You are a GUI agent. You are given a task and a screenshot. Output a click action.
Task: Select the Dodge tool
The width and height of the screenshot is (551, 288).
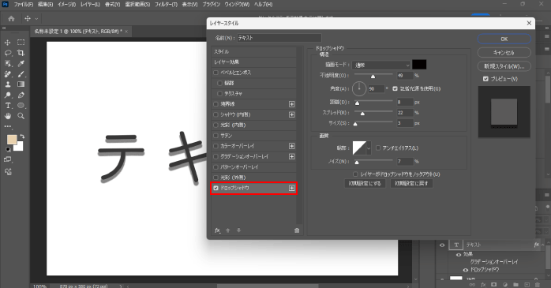click(x=7, y=95)
